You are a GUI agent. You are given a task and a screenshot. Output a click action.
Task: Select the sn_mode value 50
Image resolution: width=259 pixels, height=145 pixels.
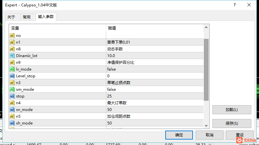[109, 110]
